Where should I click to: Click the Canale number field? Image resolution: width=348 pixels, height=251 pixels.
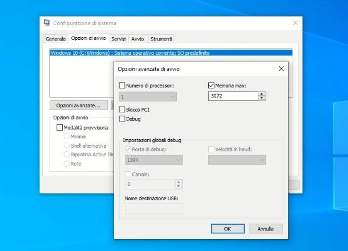pyautogui.click(x=150, y=184)
